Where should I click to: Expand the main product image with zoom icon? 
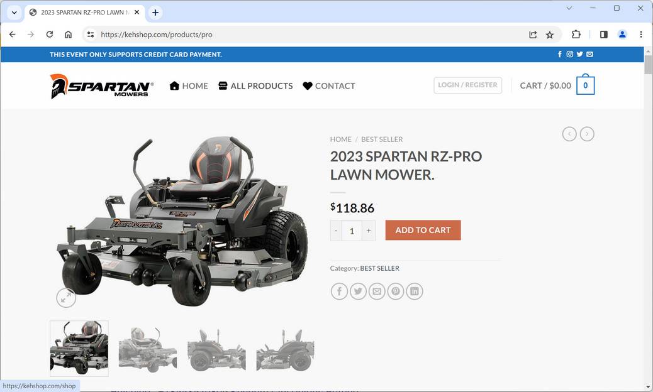[66, 298]
